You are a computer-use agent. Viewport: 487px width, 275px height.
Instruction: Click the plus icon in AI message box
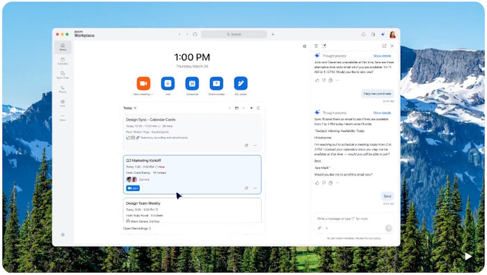tap(327, 228)
